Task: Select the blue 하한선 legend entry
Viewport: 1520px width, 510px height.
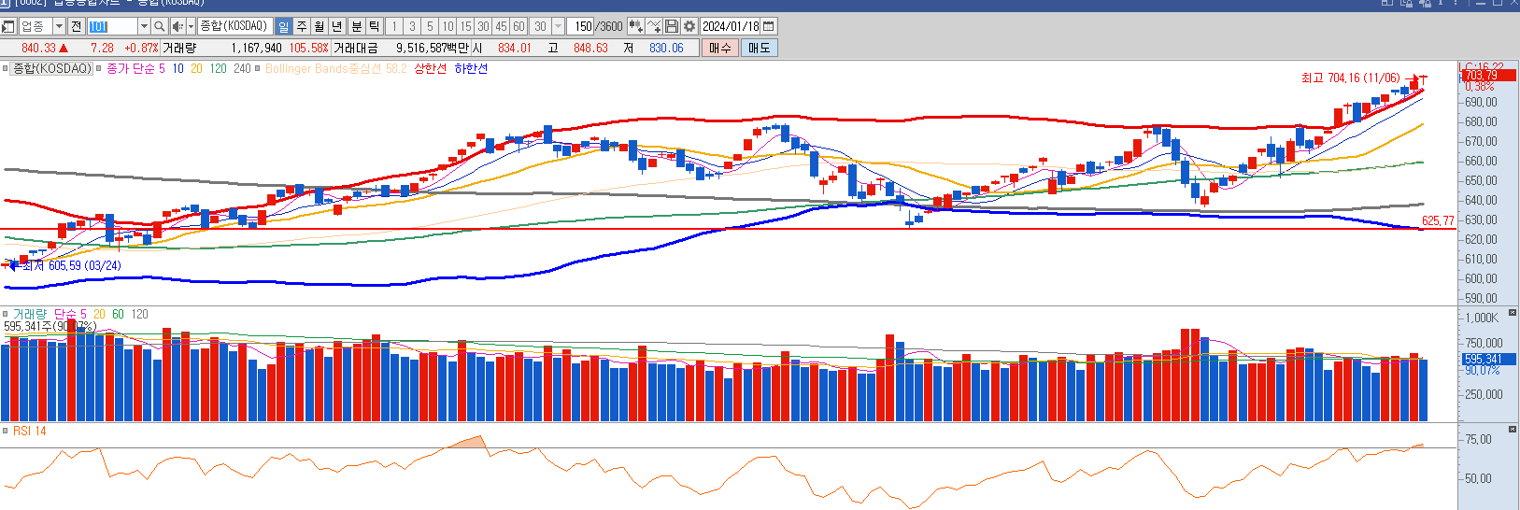Action: coord(471,68)
